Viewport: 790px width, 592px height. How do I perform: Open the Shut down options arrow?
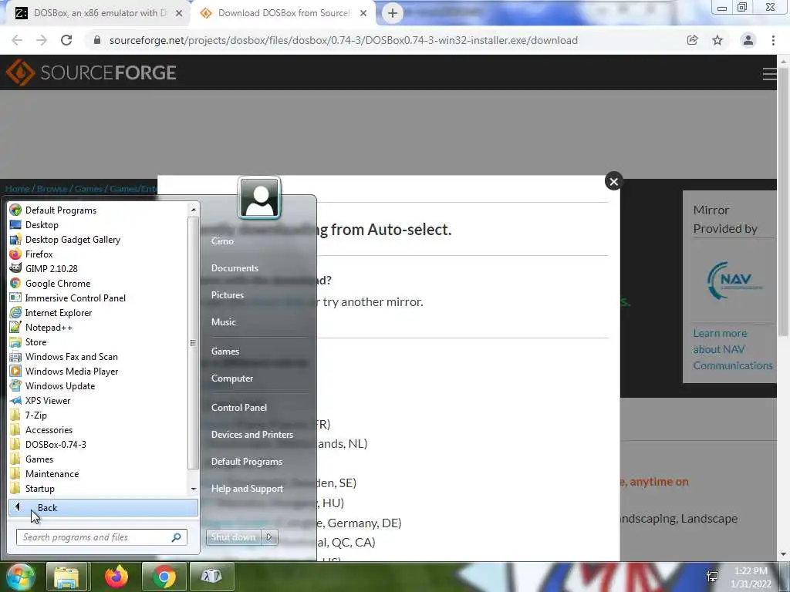[x=269, y=537]
